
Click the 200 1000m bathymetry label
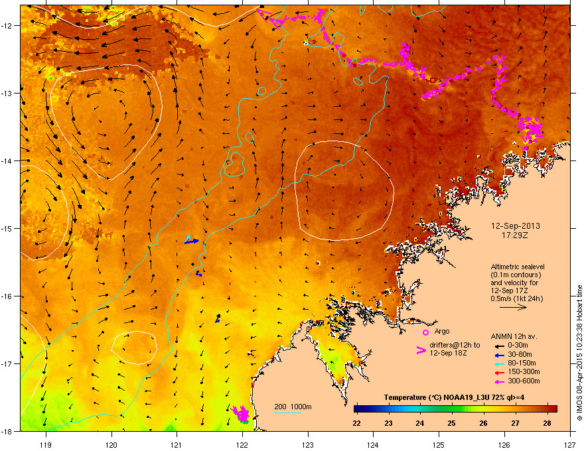(293, 407)
